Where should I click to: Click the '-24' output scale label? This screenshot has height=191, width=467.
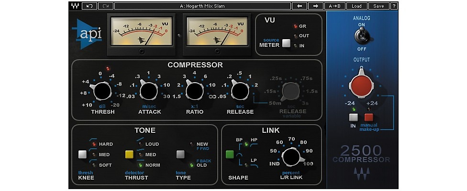pyautogui.click(x=349, y=104)
